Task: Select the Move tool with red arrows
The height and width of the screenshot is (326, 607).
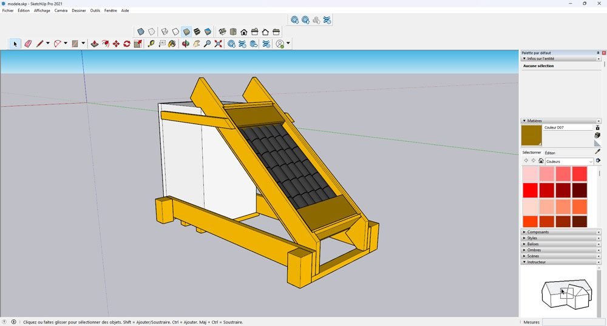Action: point(116,44)
